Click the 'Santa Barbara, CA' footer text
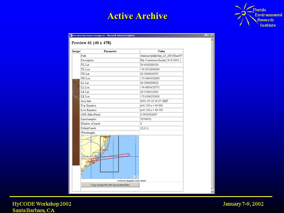Image resolution: width=284 pixels, height=213 pixels. coord(33,210)
